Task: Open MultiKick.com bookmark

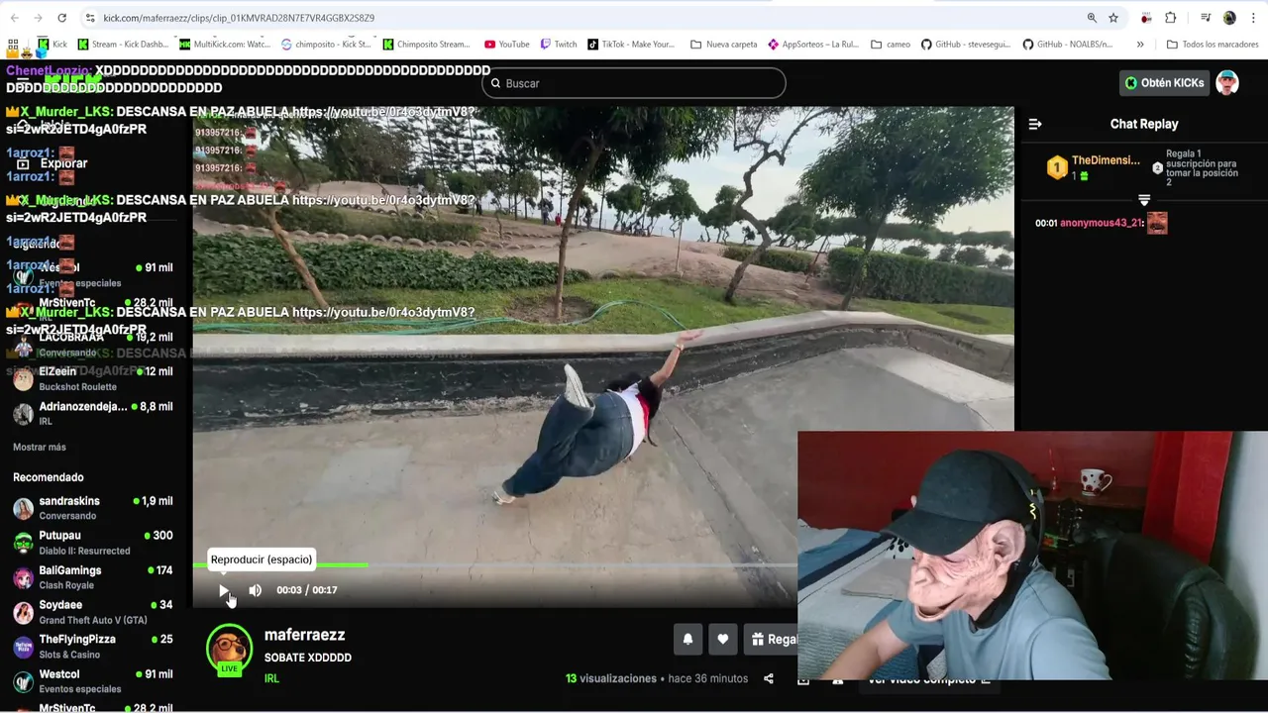Action: pos(225,45)
